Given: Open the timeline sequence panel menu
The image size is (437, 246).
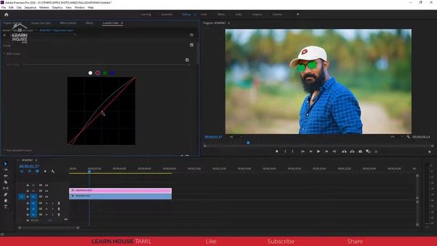Looking at the screenshot, I should coord(36,161).
